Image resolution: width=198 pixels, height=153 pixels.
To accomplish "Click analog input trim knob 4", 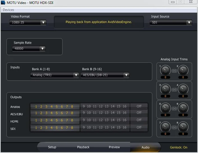I will point(183,89).
